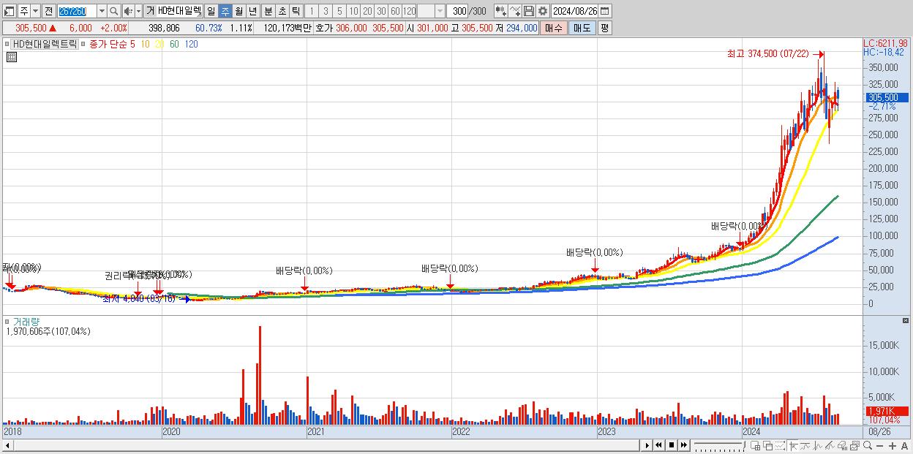Switch to the 월 monthly chart period
This screenshot has width=913, height=454.
pyautogui.click(x=238, y=11)
